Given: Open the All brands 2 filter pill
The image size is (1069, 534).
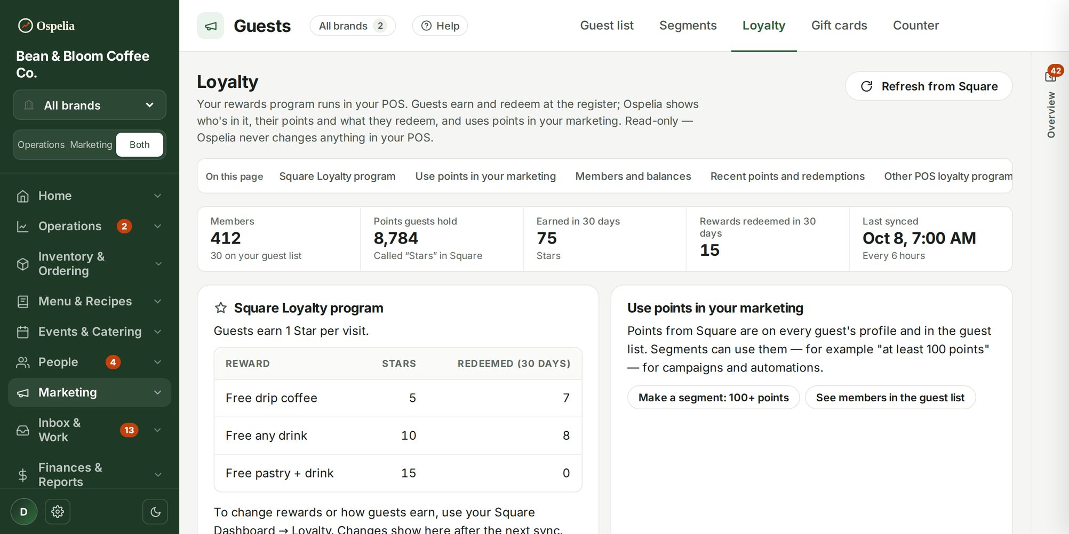Looking at the screenshot, I should click(353, 26).
